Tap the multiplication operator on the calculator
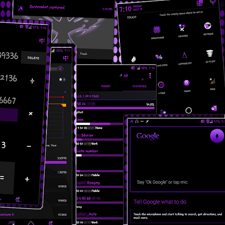225x225 pixels. (31, 113)
